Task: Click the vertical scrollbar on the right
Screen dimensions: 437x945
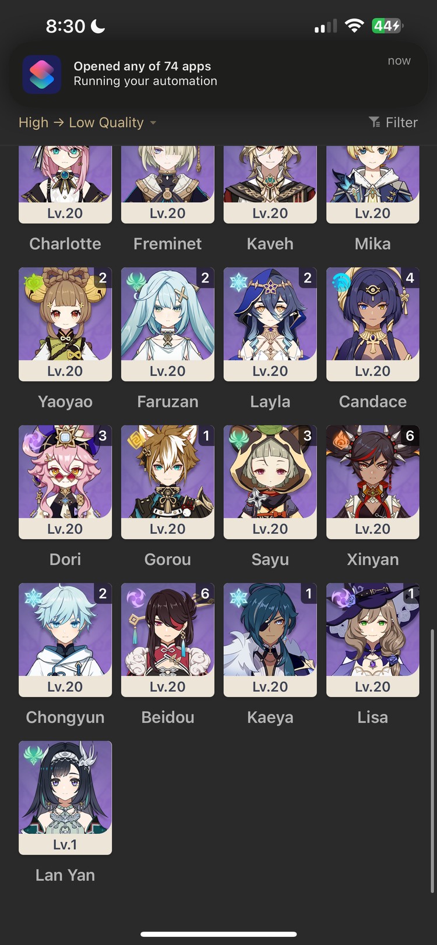Action: 432,761
